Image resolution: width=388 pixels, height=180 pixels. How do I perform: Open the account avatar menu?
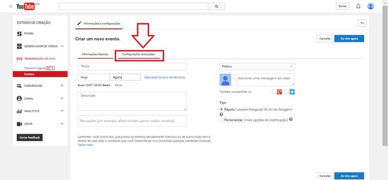(370, 6)
